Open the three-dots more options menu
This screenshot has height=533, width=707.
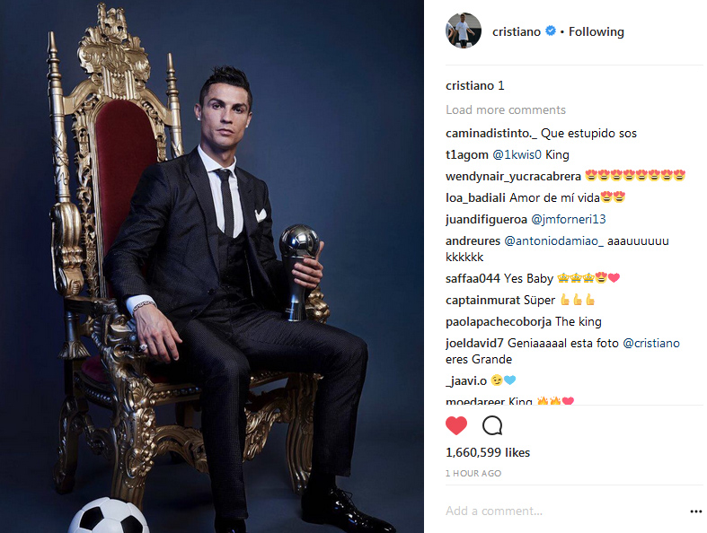pos(695,511)
